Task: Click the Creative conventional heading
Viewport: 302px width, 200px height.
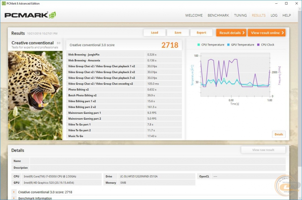Action: pyautogui.click(x=32, y=43)
